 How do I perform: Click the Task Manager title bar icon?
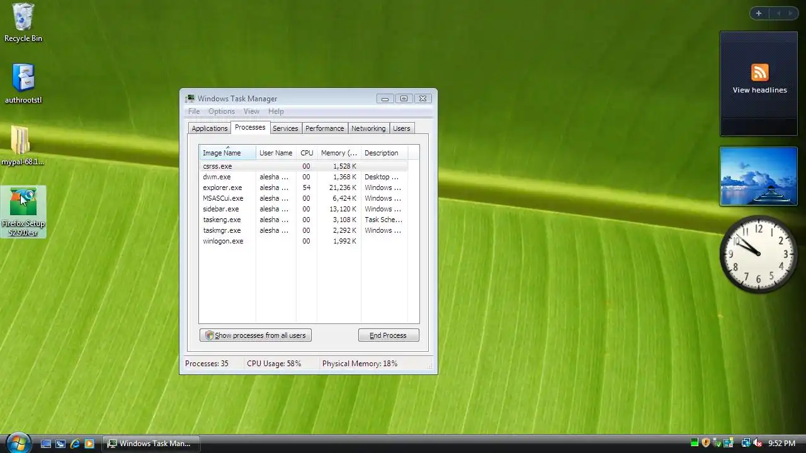coord(190,98)
